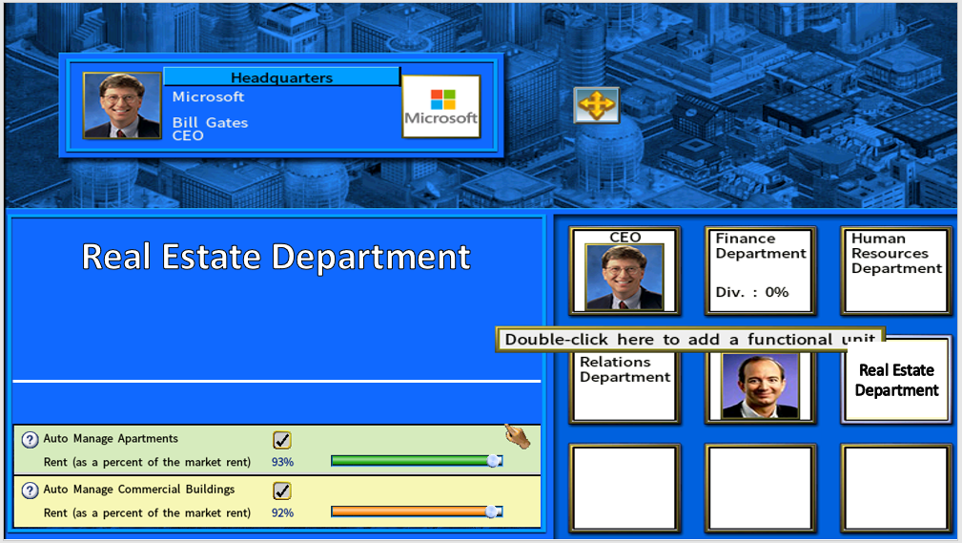Screen dimensions: 962x543
Task: Click 'Bill Gates CEO' name in Headquarters panel
Action: click(210, 129)
